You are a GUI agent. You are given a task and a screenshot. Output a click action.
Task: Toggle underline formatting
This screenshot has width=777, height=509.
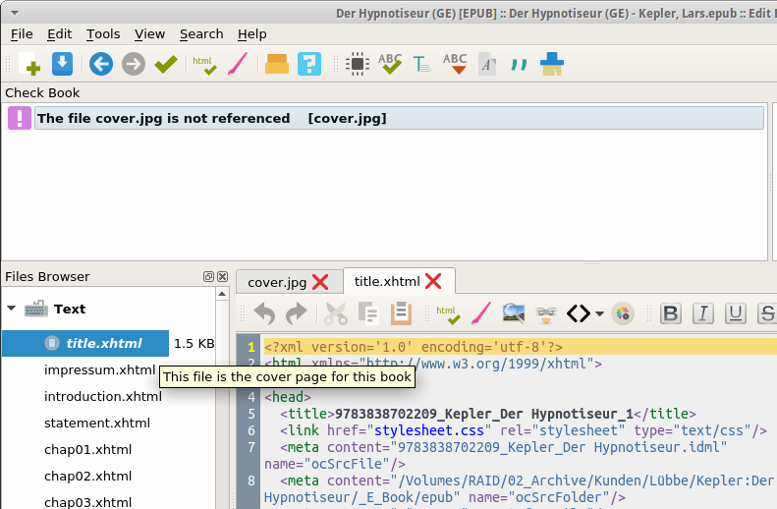coord(736,313)
